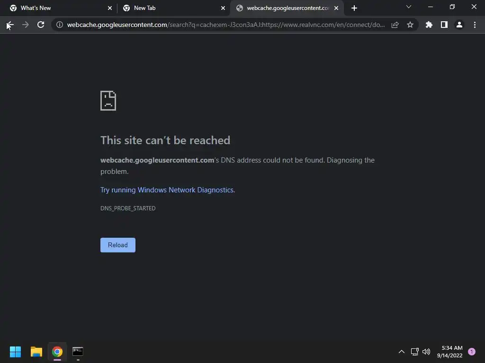Switch to the What's New tab
This screenshot has width=485, height=363.
(x=59, y=8)
